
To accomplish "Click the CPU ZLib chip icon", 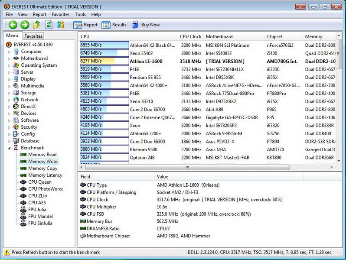I will [23, 196].
